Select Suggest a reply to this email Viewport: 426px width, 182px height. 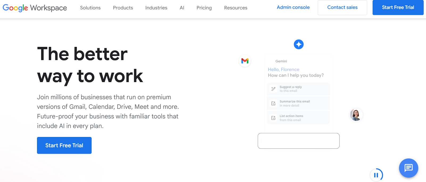[x=298, y=89]
